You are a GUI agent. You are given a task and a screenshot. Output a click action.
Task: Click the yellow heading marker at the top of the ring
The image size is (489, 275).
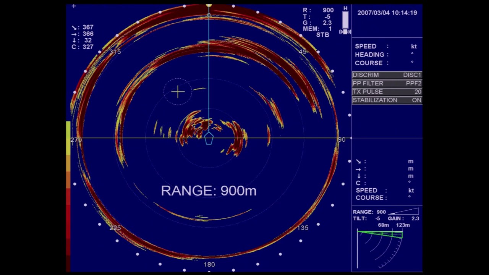pyautogui.click(x=209, y=5)
